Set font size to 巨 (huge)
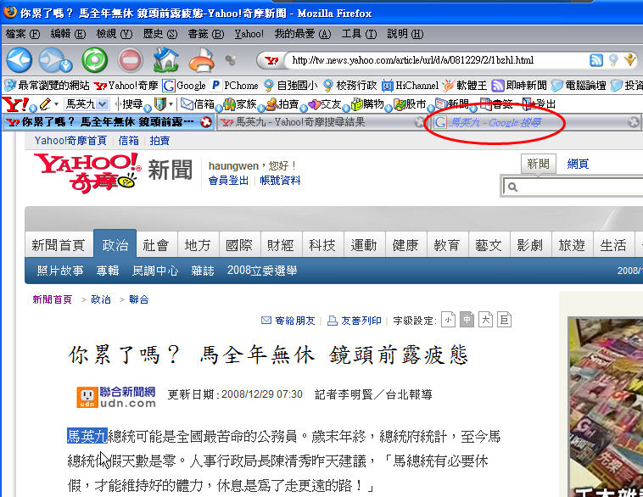Screen dimensions: 643x497 [505, 320]
